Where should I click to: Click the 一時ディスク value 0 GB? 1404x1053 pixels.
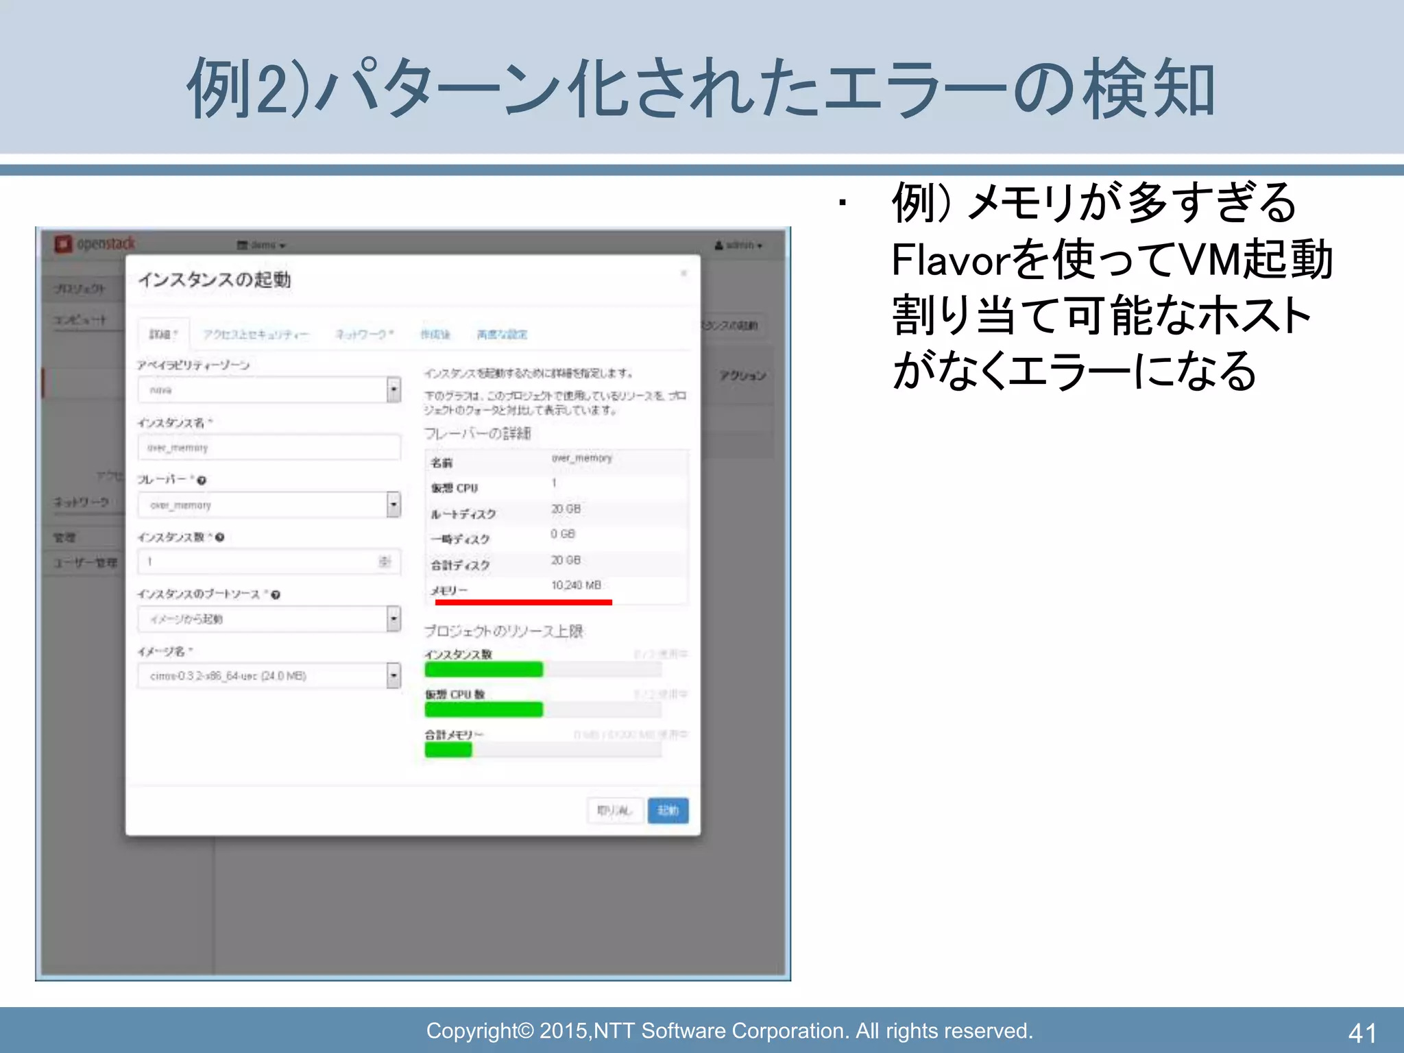[x=563, y=534]
